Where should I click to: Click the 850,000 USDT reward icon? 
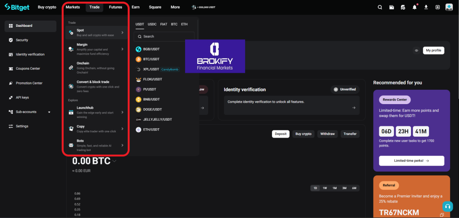click(194, 7)
